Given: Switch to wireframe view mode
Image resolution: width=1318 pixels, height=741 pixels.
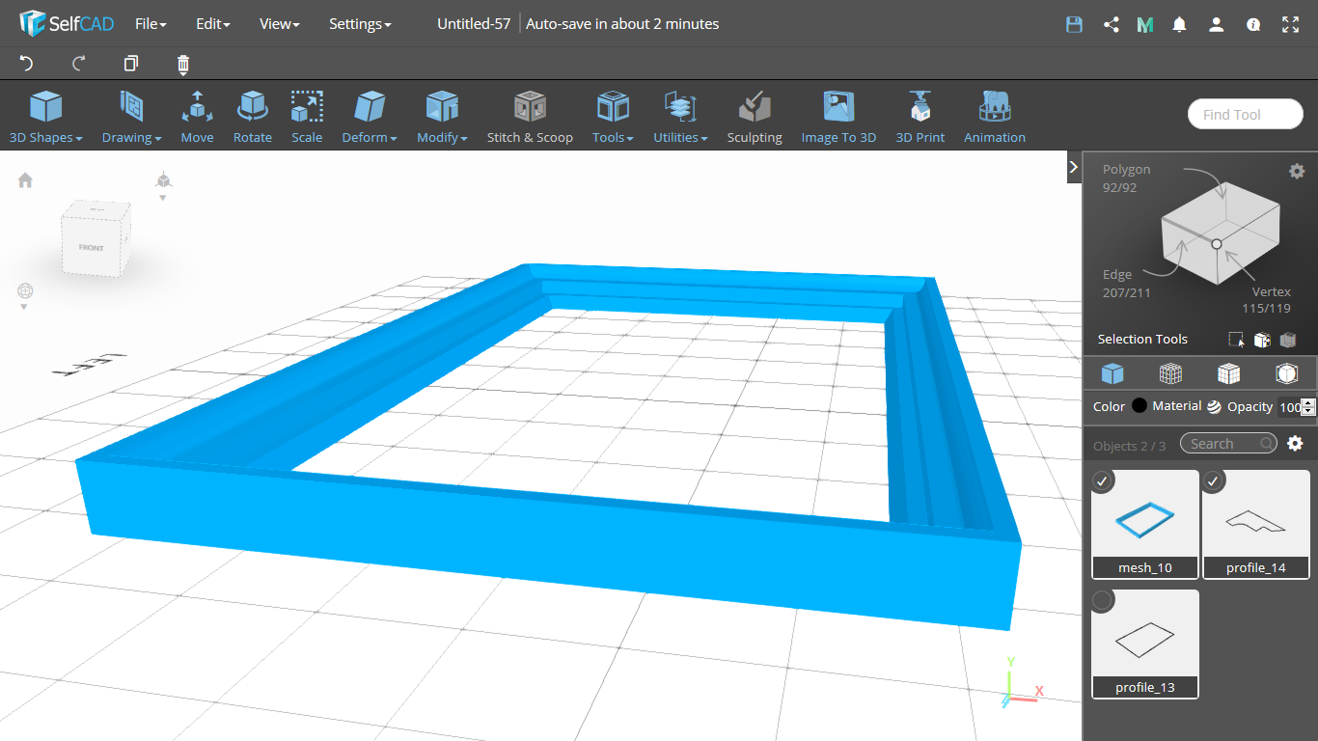Looking at the screenshot, I should (x=1170, y=373).
